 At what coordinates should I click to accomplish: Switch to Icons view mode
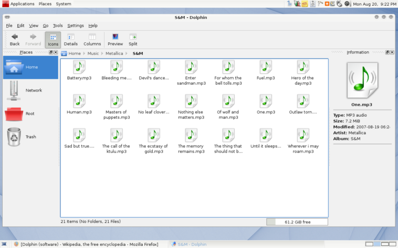point(53,40)
